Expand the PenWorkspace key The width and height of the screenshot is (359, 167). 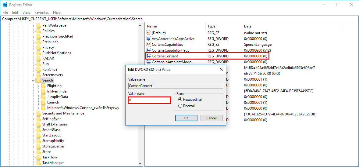tap(34, 25)
